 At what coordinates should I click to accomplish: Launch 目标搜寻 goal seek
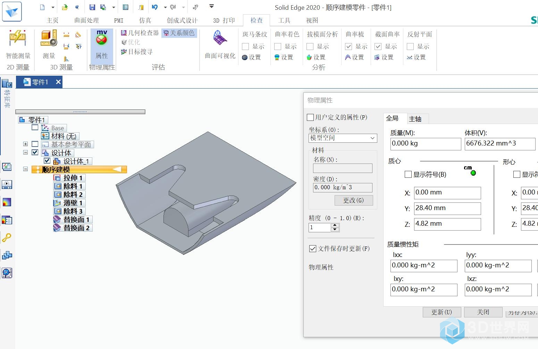136,52
